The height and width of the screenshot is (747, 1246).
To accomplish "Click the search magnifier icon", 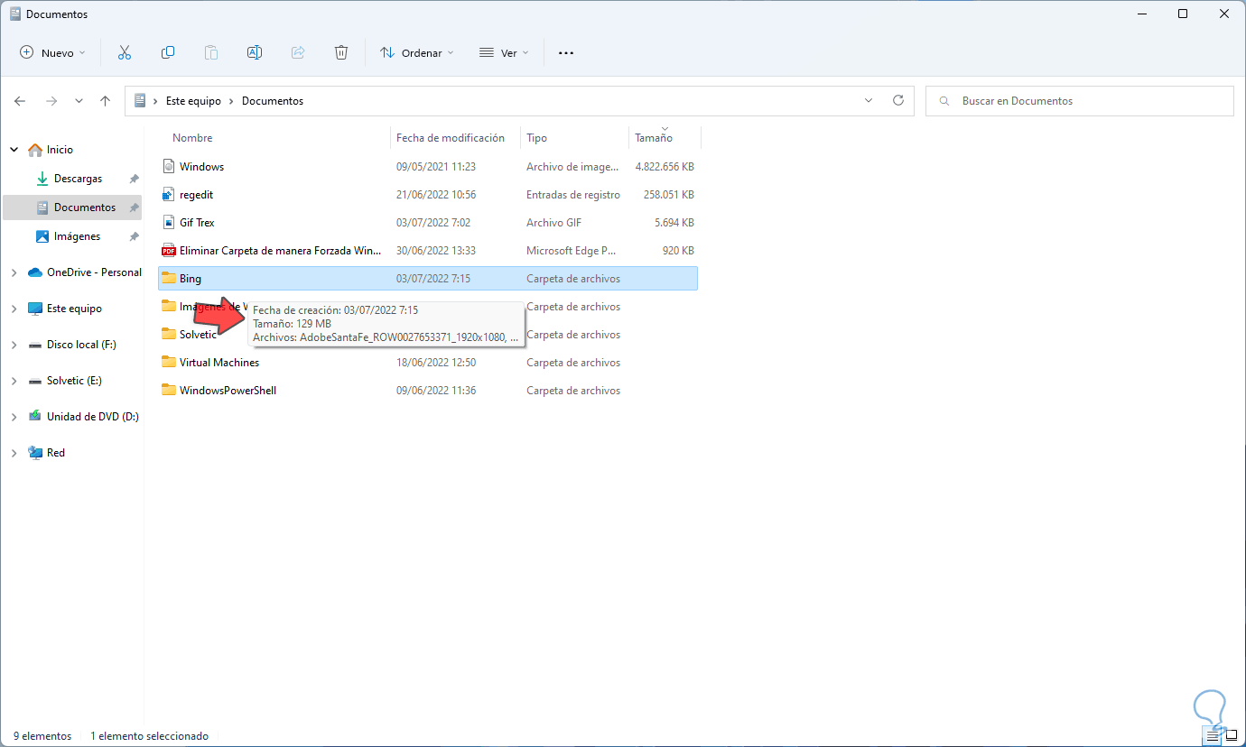I will 944,101.
